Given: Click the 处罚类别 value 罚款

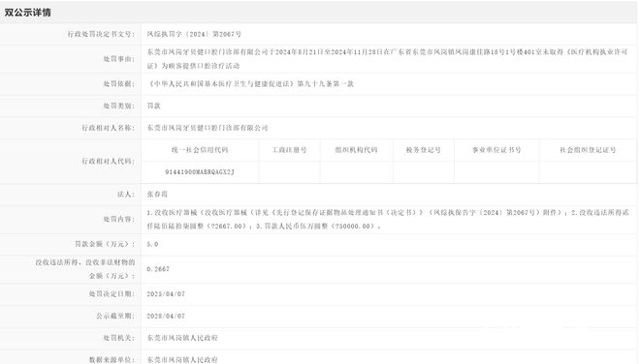Looking at the screenshot, I should 154,106.
